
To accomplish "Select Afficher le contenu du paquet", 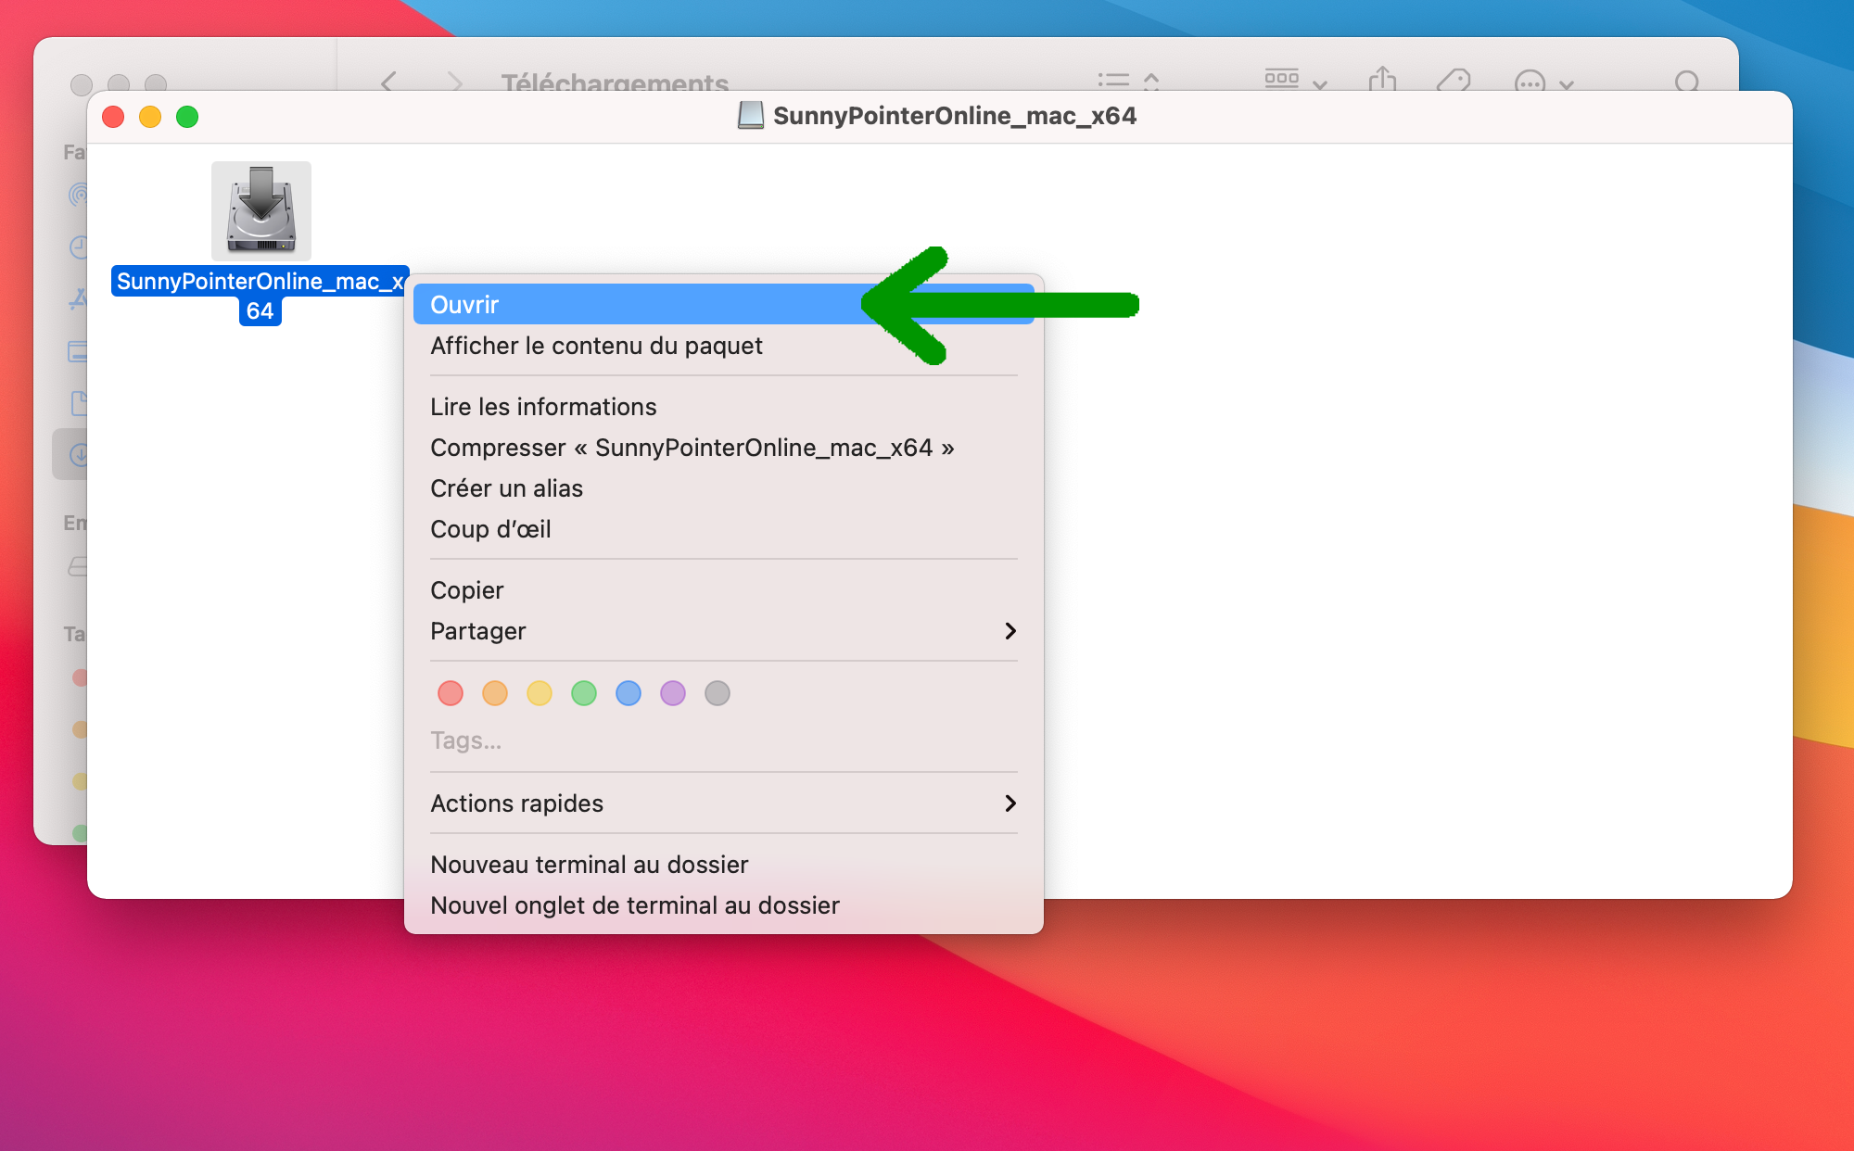I will [x=596, y=346].
